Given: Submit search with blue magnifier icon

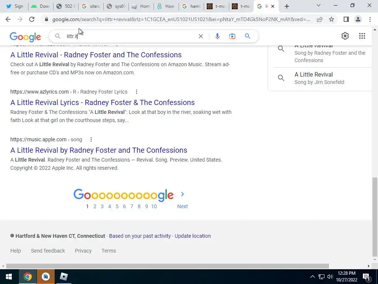Looking at the screenshot, I should 247,36.
